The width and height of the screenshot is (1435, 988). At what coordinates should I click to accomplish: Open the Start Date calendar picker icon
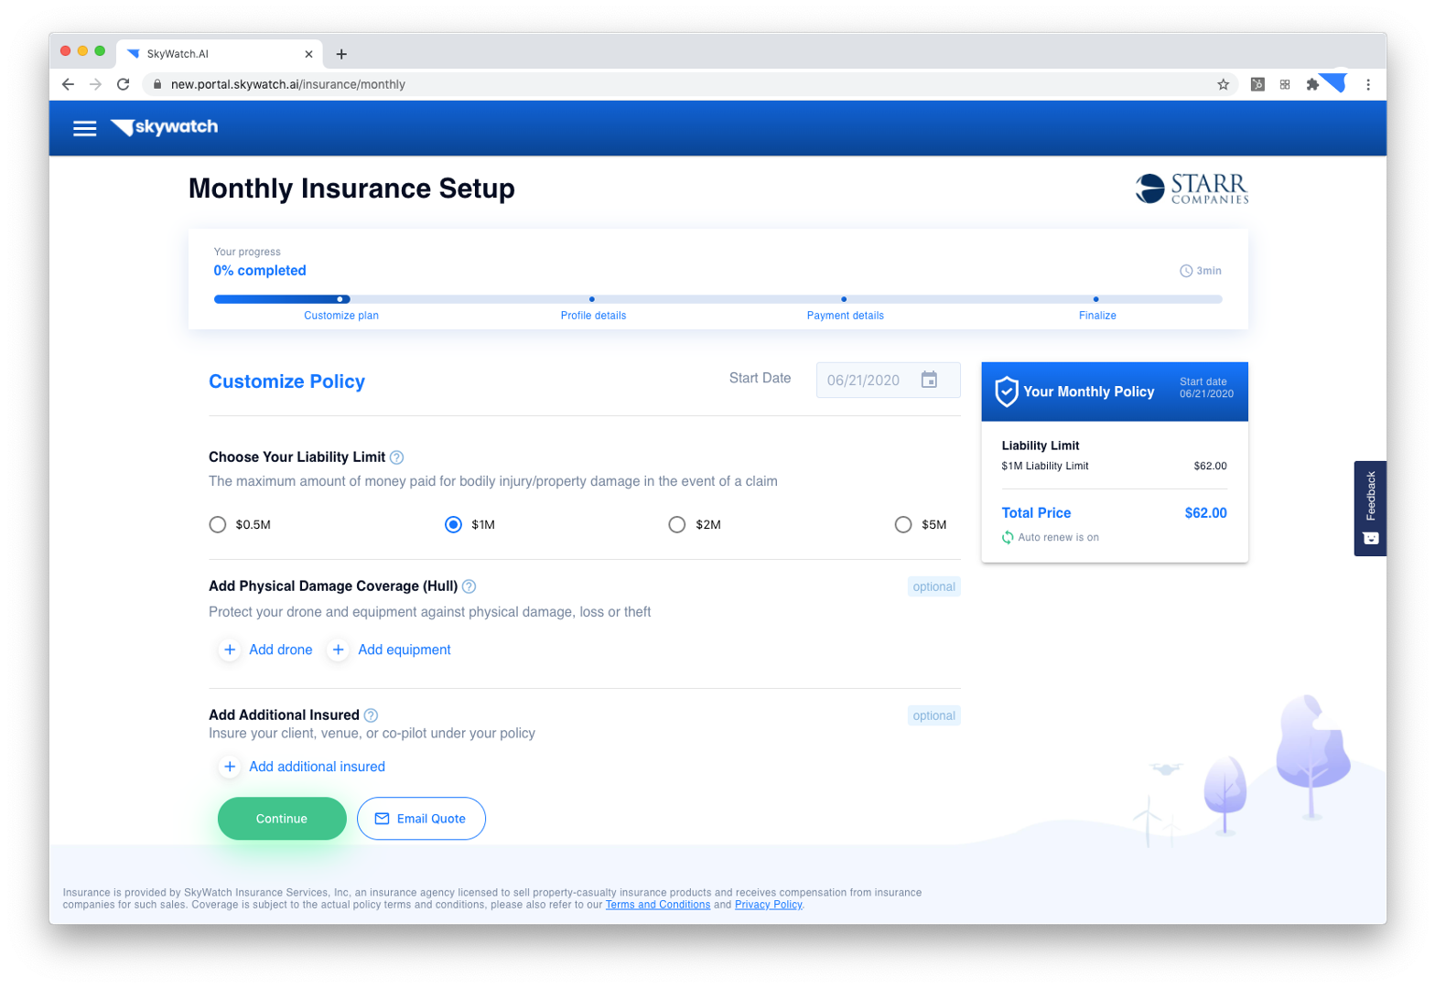pyautogui.click(x=929, y=380)
